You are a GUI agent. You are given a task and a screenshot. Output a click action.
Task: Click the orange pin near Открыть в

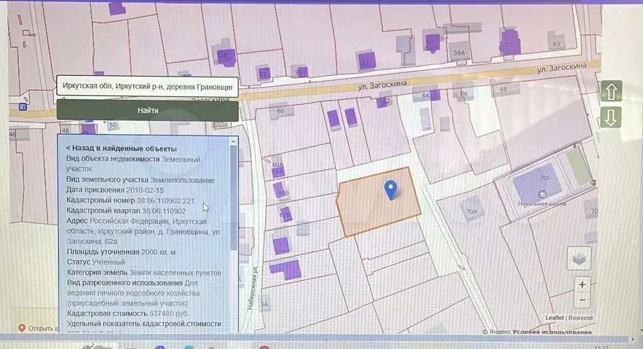click(x=21, y=328)
